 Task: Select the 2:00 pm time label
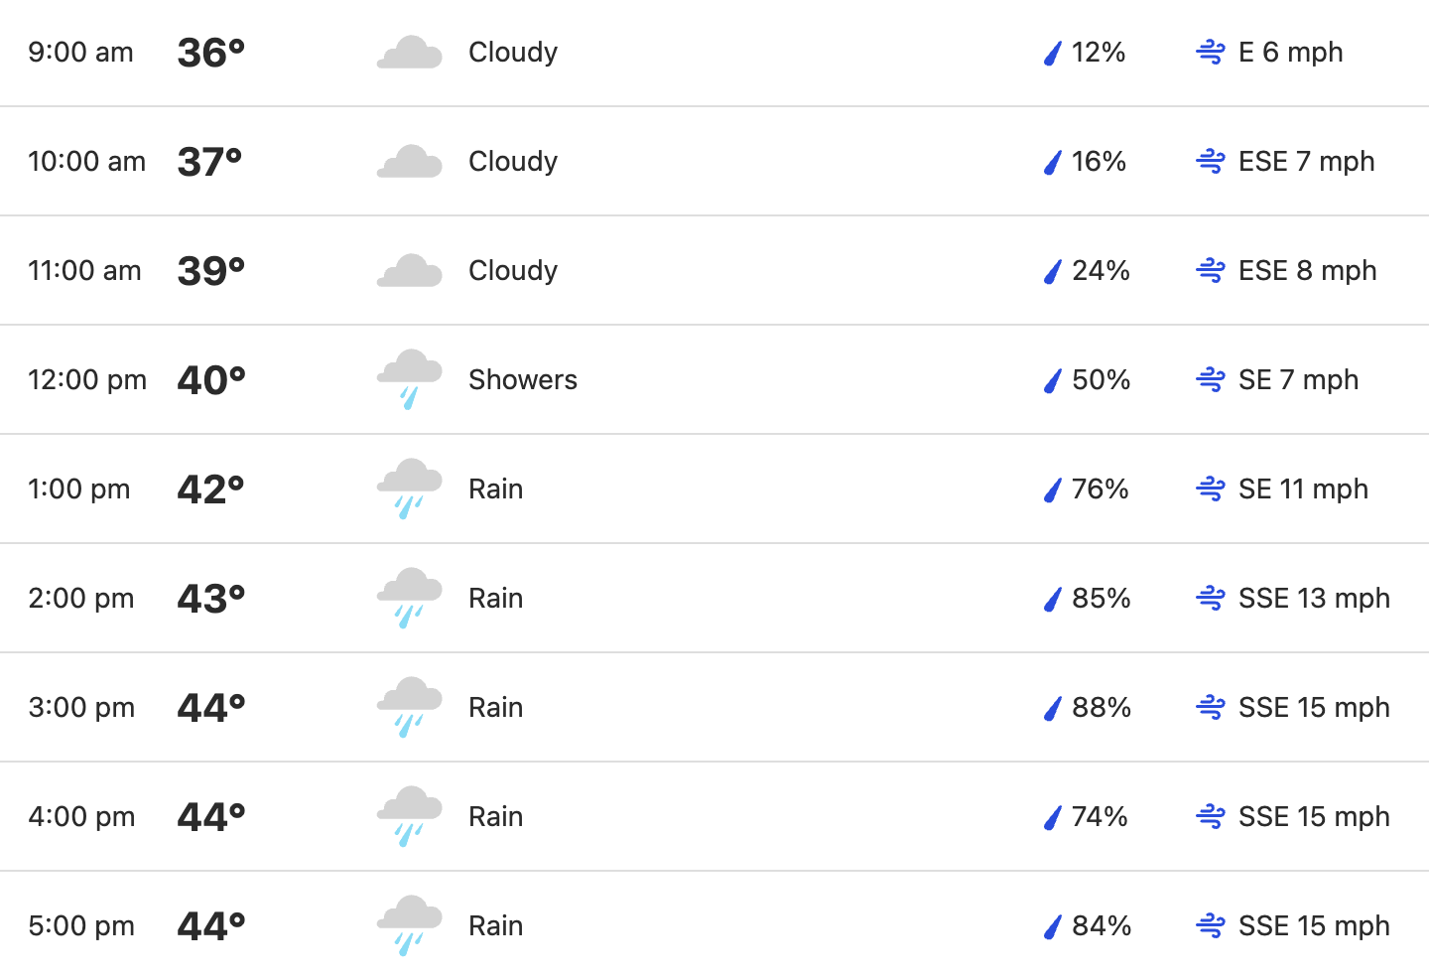(81, 599)
